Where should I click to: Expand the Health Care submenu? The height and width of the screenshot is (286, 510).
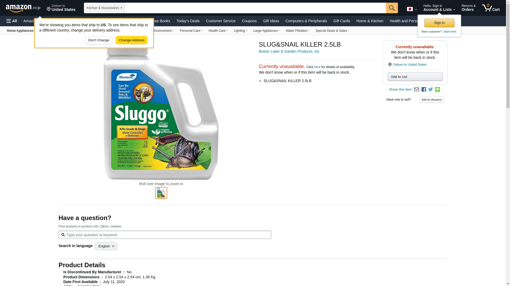(218, 31)
